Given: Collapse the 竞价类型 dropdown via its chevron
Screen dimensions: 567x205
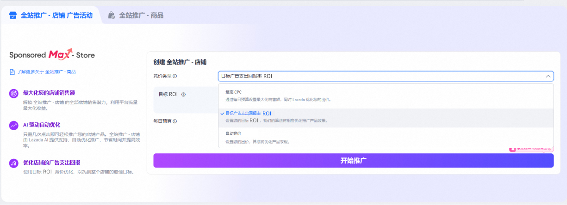Looking at the screenshot, I should 548,76.
